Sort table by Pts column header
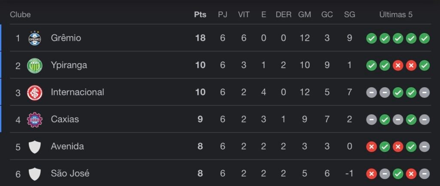This screenshot has height=186, width=440. 200,15
